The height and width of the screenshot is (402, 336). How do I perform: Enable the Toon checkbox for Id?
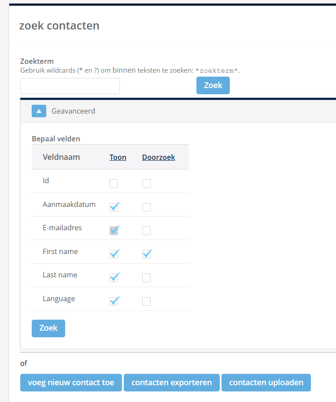coord(114,183)
